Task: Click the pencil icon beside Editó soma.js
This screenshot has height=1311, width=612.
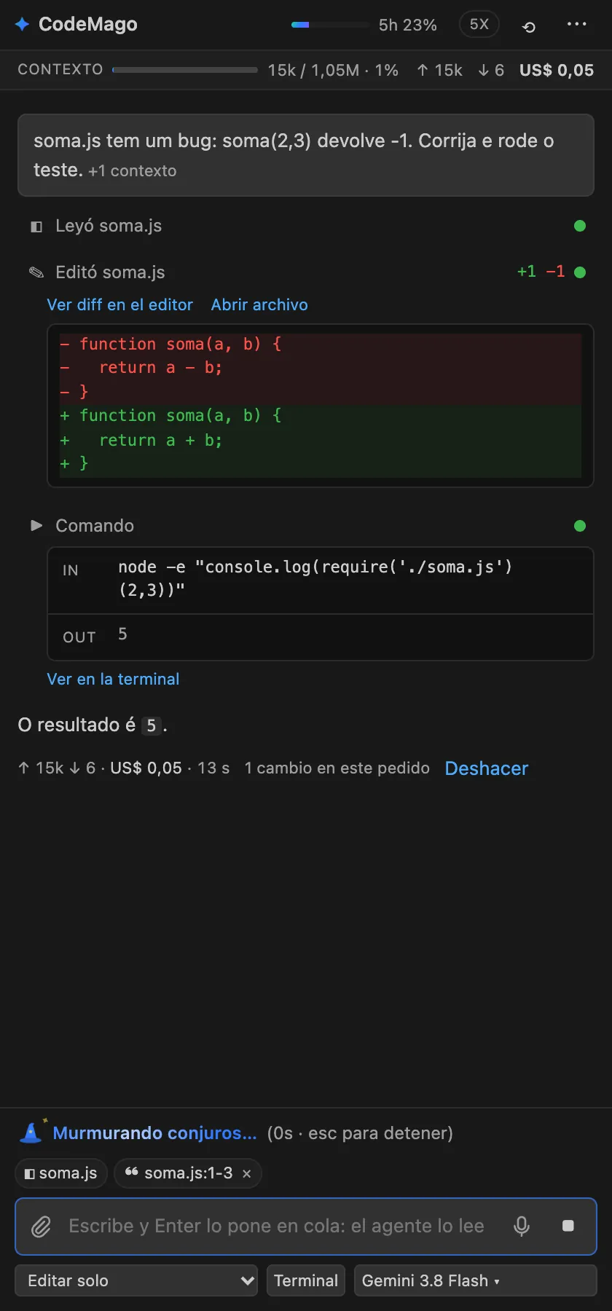Action: click(x=36, y=272)
